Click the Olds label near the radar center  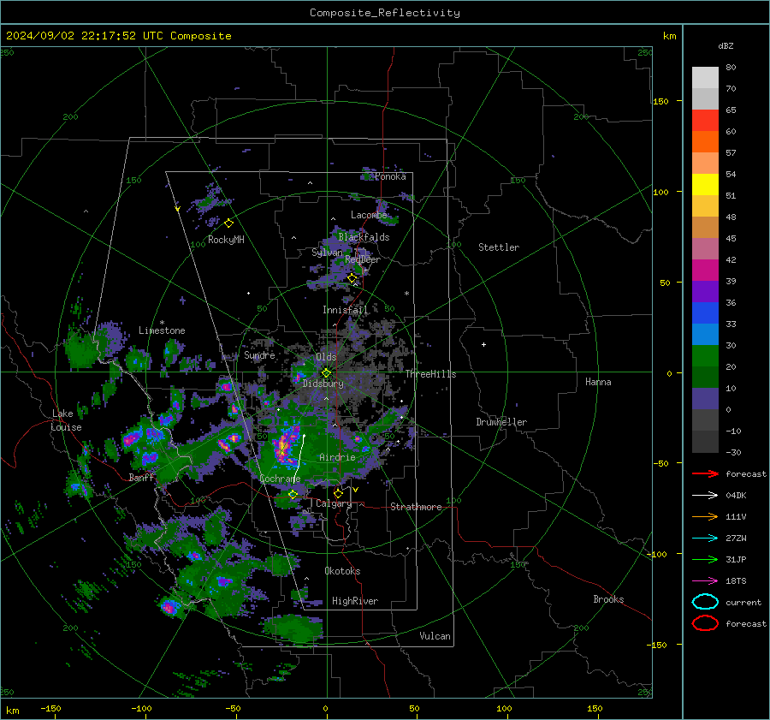pos(326,357)
